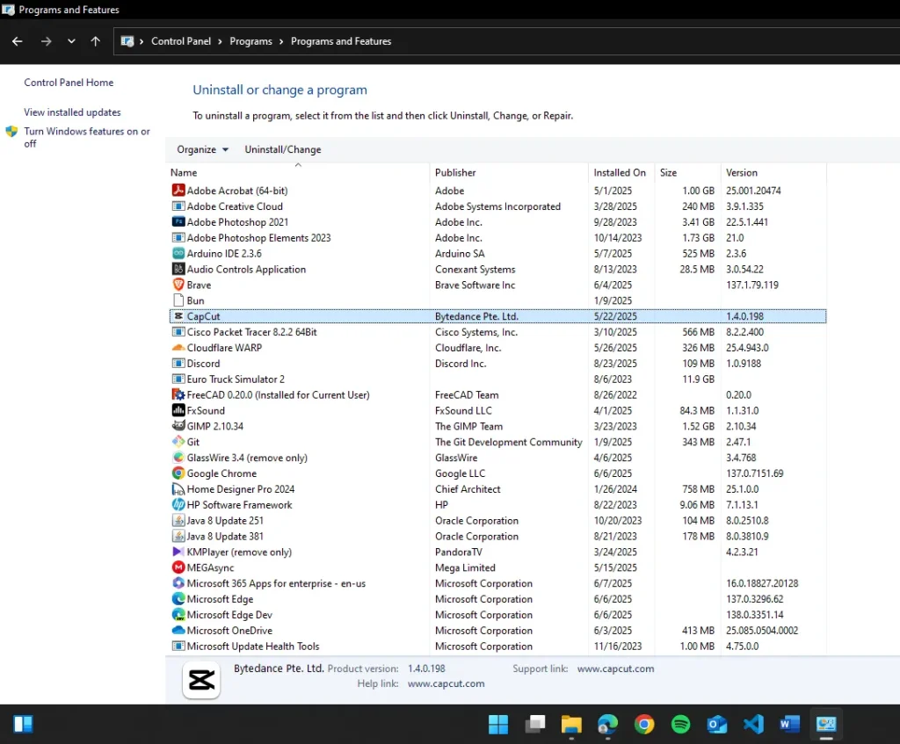Click the KMPlayer icon

coord(178,552)
